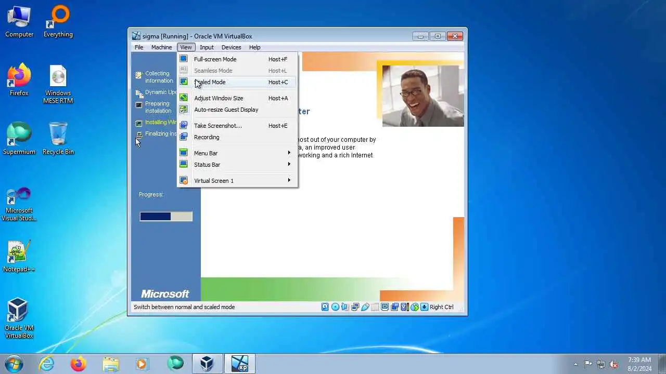
Task: Click the CPU virtualization status icon
Action: point(405,307)
